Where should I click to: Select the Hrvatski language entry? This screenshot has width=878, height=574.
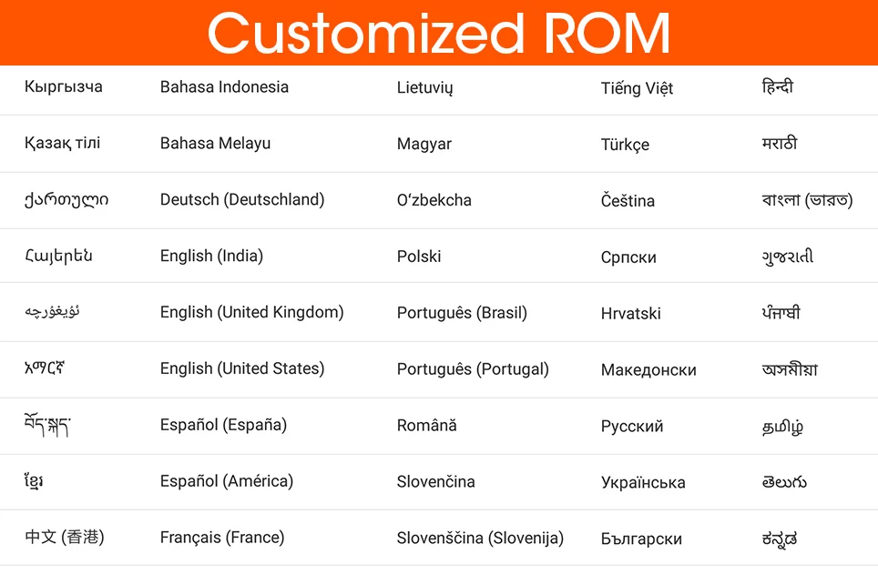[630, 314]
